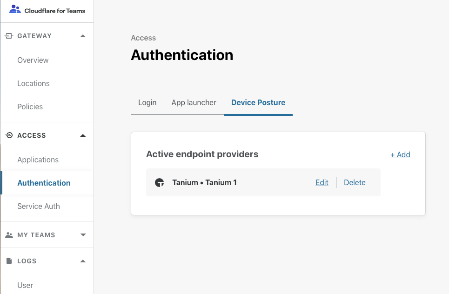Click the Access section icon
449x294 pixels.
pyautogui.click(x=9, y=135)
